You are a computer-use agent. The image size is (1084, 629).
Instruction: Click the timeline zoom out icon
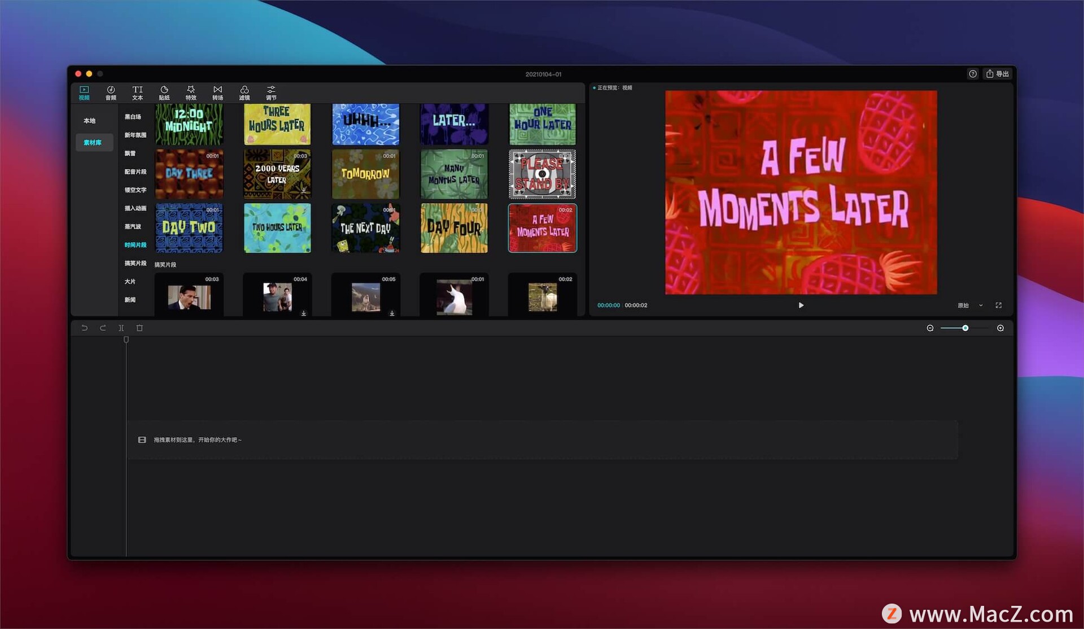click(x=930, y=328)
